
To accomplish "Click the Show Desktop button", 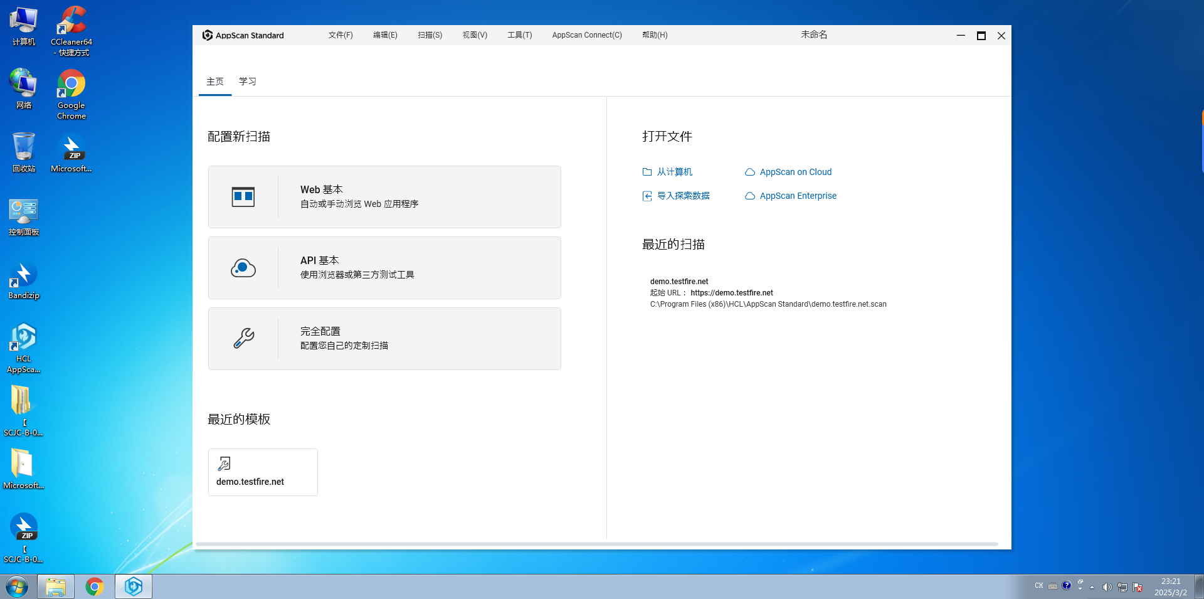I will point(1199,587).
